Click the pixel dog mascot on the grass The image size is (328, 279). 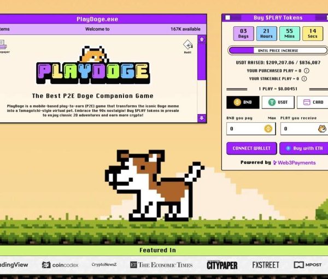tap(154, 185)
